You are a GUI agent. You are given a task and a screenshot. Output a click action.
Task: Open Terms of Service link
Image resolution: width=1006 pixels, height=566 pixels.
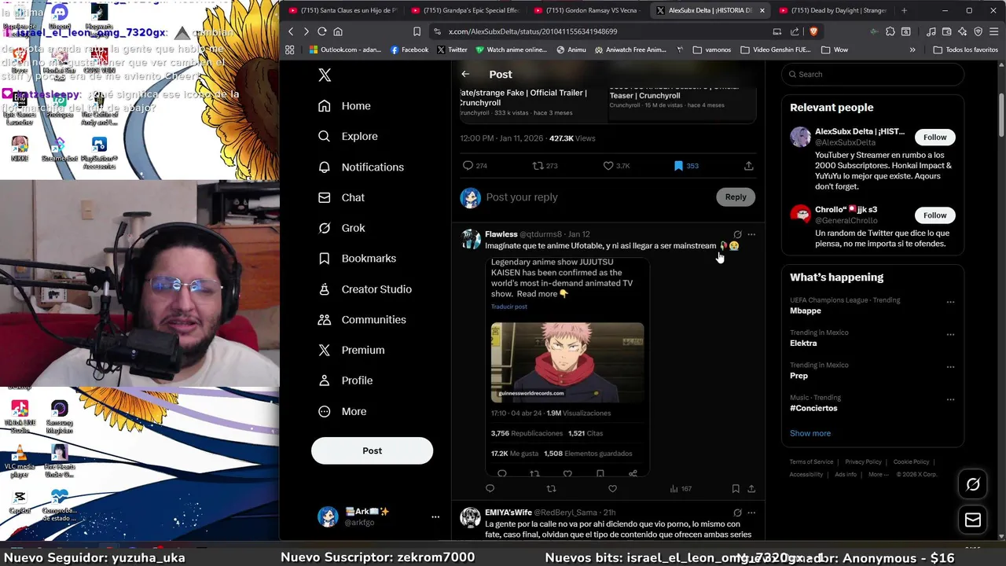pos(811,462)
